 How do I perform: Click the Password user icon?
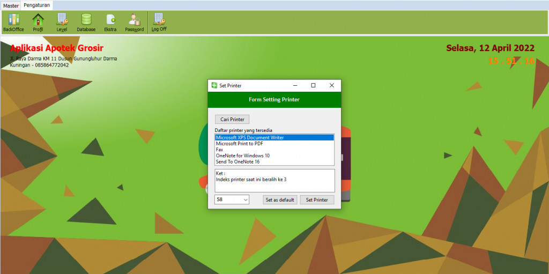134,22
